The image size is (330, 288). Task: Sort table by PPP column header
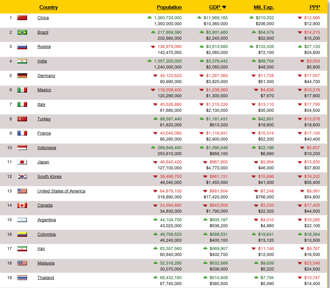[314, 7]
